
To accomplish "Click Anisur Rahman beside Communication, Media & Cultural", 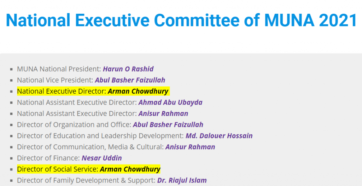I will click(x=190, y=147).
